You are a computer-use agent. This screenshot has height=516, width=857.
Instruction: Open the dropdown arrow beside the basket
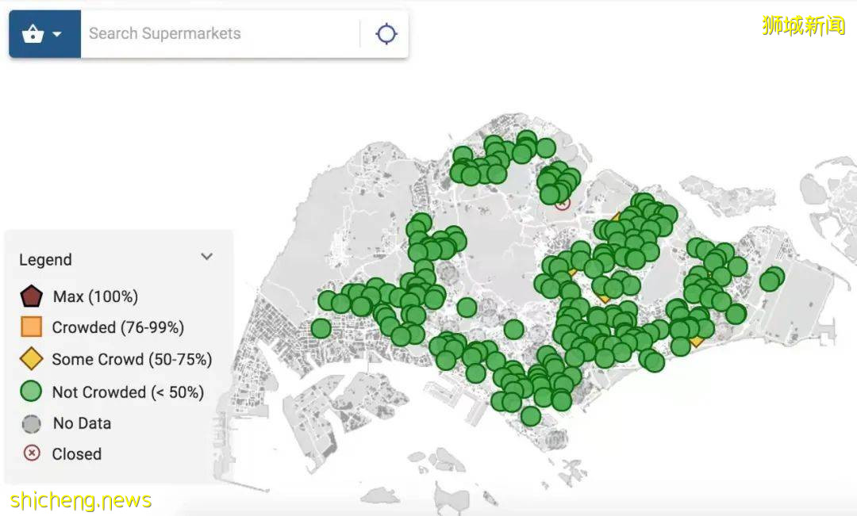(57, 34)
